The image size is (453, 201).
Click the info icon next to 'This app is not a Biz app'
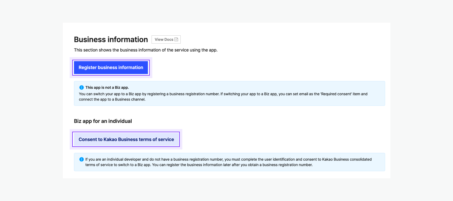click(82, 87)
